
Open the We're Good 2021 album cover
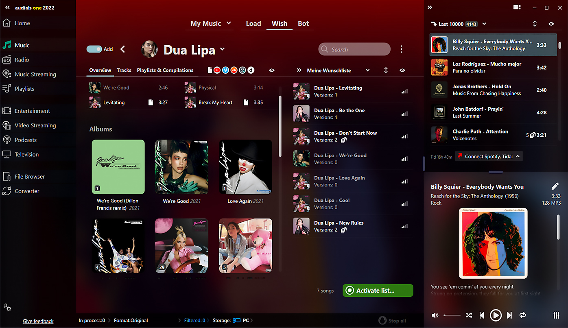click(x=181, y=166)
